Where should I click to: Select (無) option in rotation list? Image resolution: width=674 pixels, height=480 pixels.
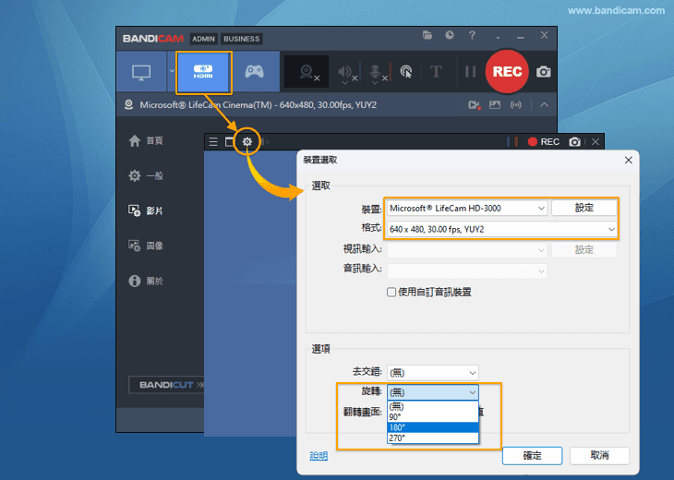(433, 406)
